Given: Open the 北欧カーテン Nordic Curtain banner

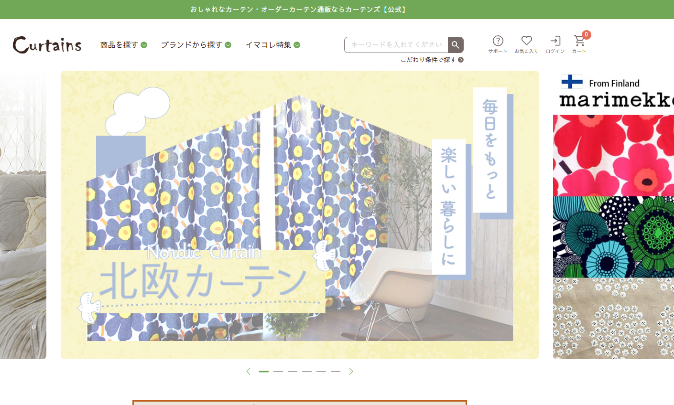Looking at the screenshot, I should (300, 215).
